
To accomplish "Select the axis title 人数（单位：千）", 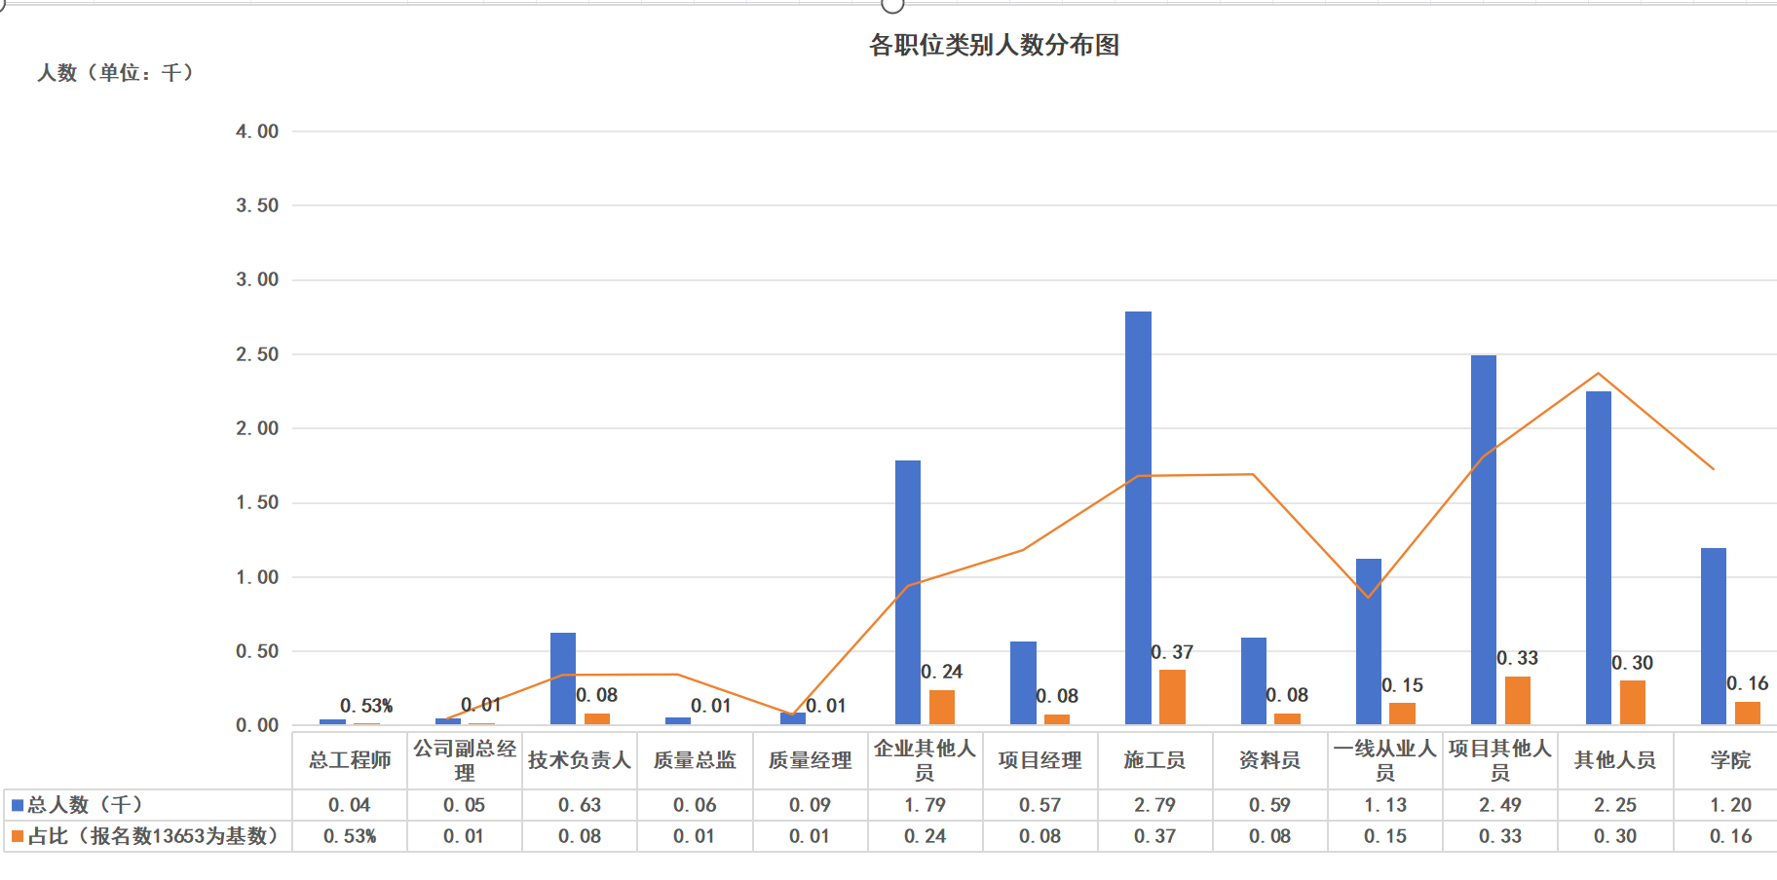I will point(115,73).
